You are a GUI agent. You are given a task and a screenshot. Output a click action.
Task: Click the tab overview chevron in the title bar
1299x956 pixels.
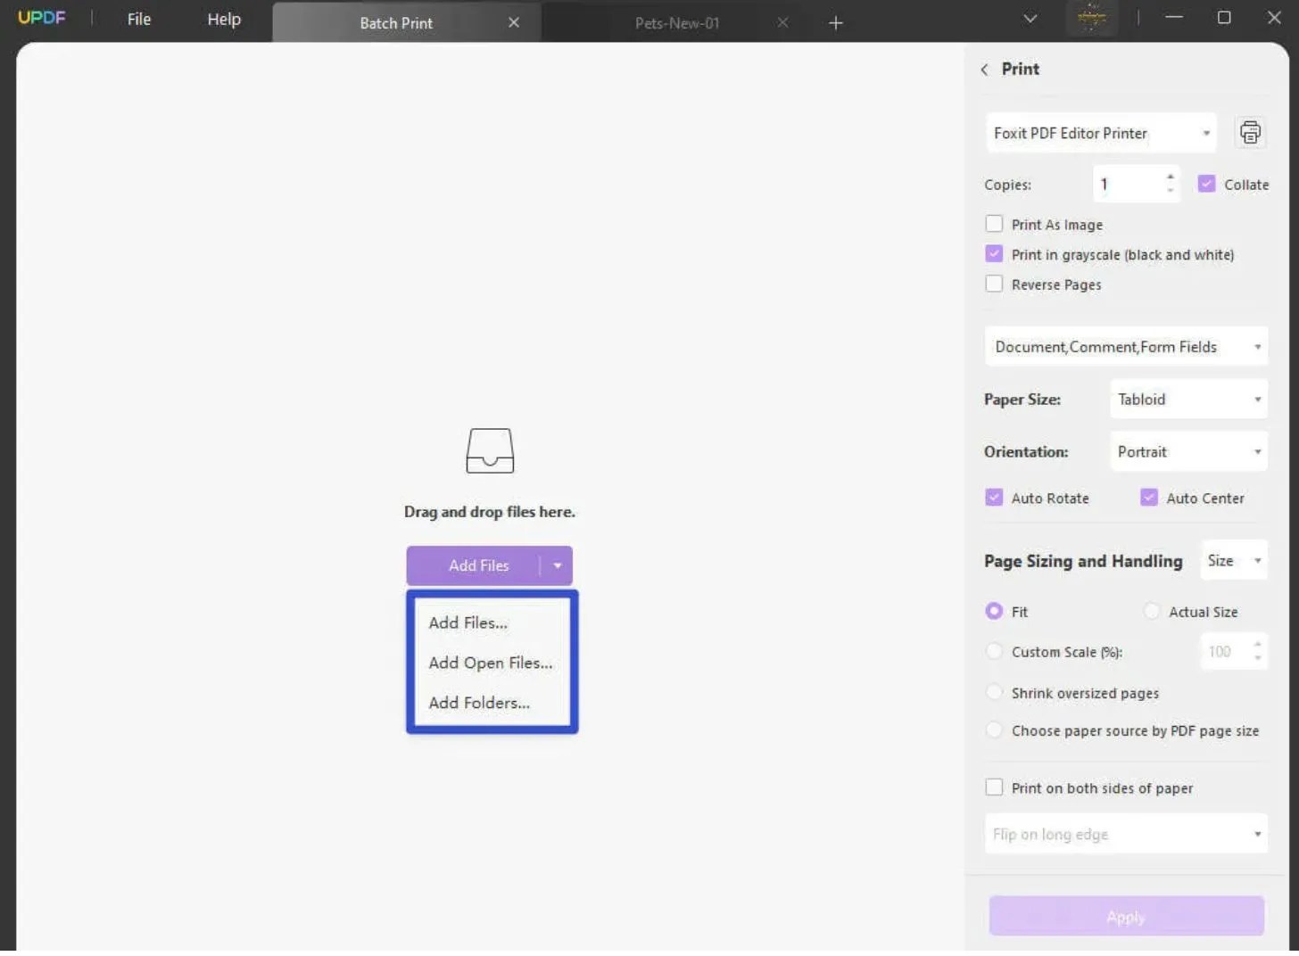(x=1030, y=18)
